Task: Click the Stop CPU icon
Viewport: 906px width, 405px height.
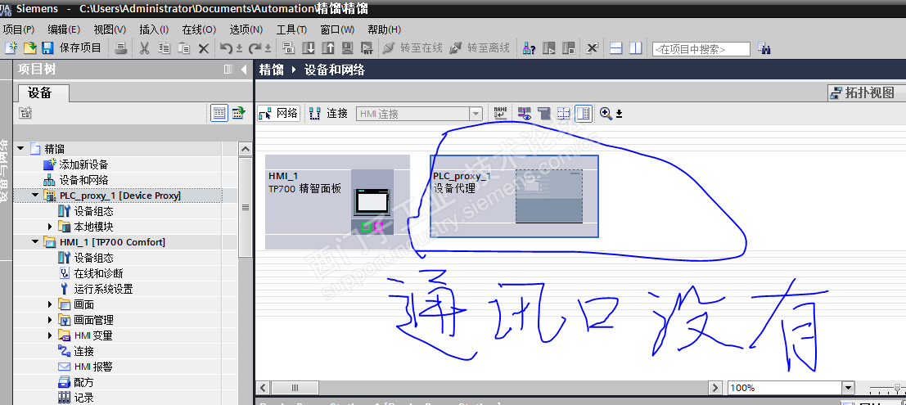Action: coord(569,48)
